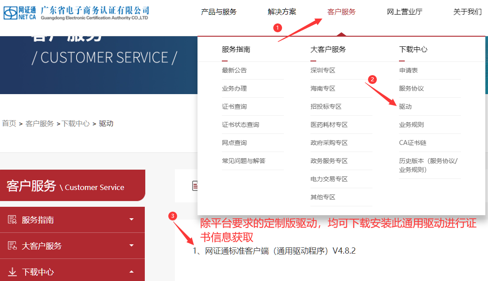Expand the 大客户服务 sidebar arrow
This screenshot has width=488, height=281.
131,246
